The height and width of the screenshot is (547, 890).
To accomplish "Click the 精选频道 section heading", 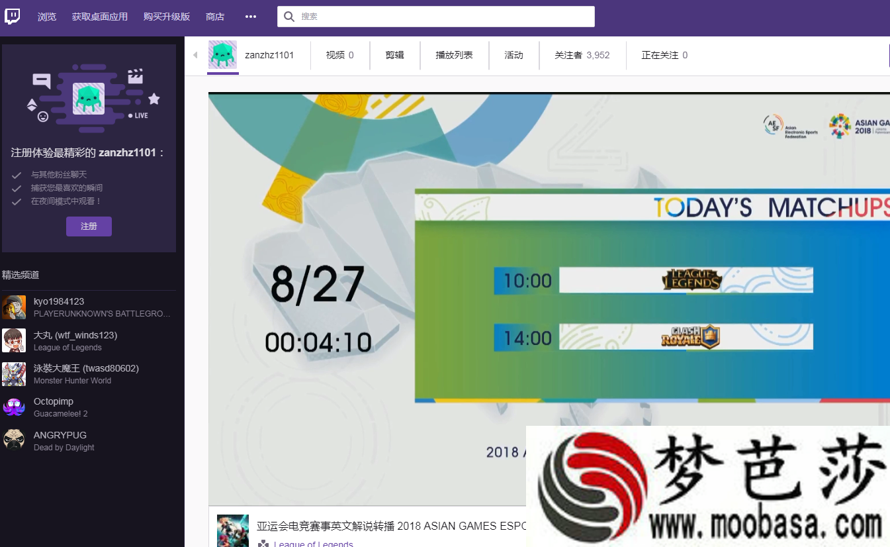I will point(21,275).
